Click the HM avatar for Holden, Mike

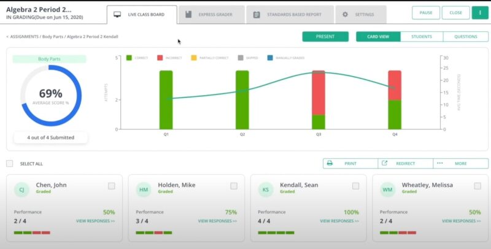tap(144, 190)
